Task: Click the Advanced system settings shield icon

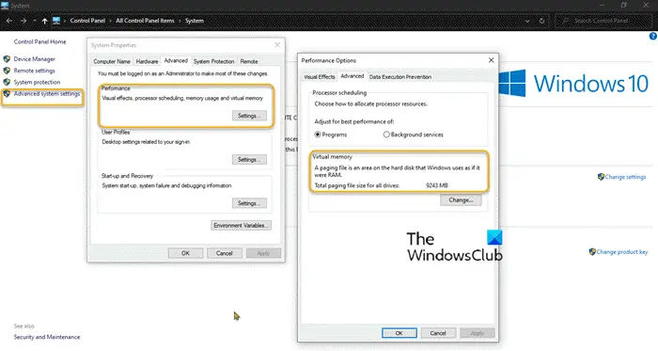Action: pos(7,93)
